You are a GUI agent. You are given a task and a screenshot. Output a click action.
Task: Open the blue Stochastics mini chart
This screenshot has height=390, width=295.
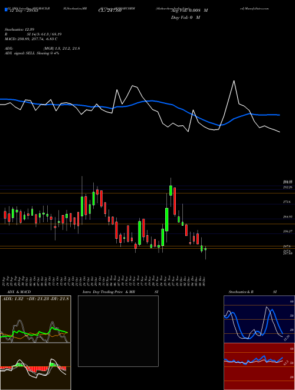point(259,319)
